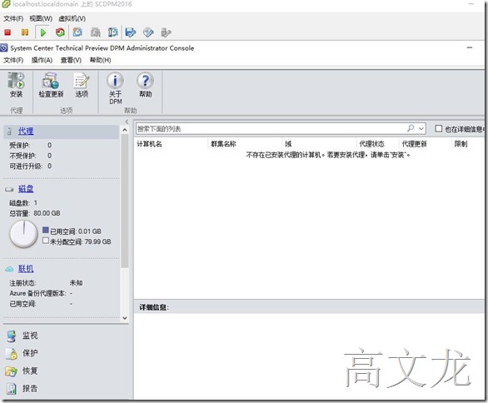The image size is (488, 403).
Task: Click the 代理 link
Action: (26, 131)
